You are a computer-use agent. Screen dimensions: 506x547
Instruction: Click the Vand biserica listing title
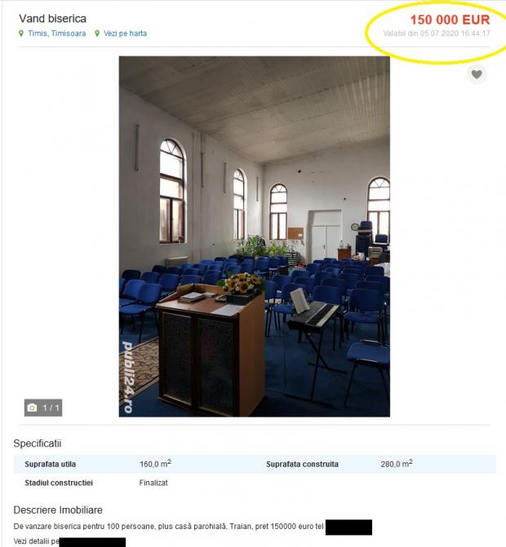click(52, 19)
